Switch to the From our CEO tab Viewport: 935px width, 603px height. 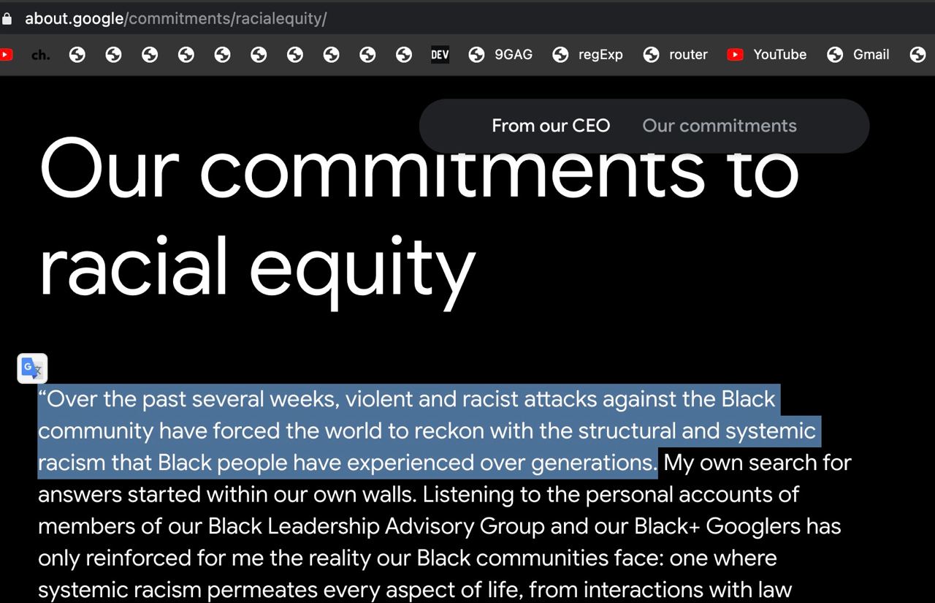pos(551,126)
